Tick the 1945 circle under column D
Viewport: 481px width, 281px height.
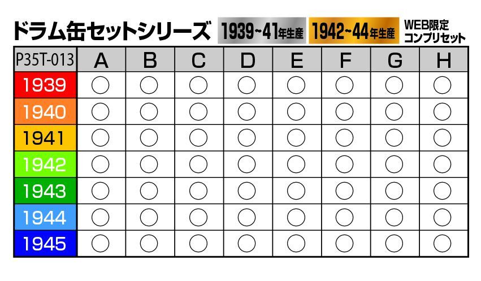(247, 243)
